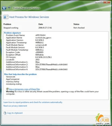Image resolution: width=112 pixels, height=126 pixels.
Task: Click Copy to clipboard
Action: tap(15, 113)
